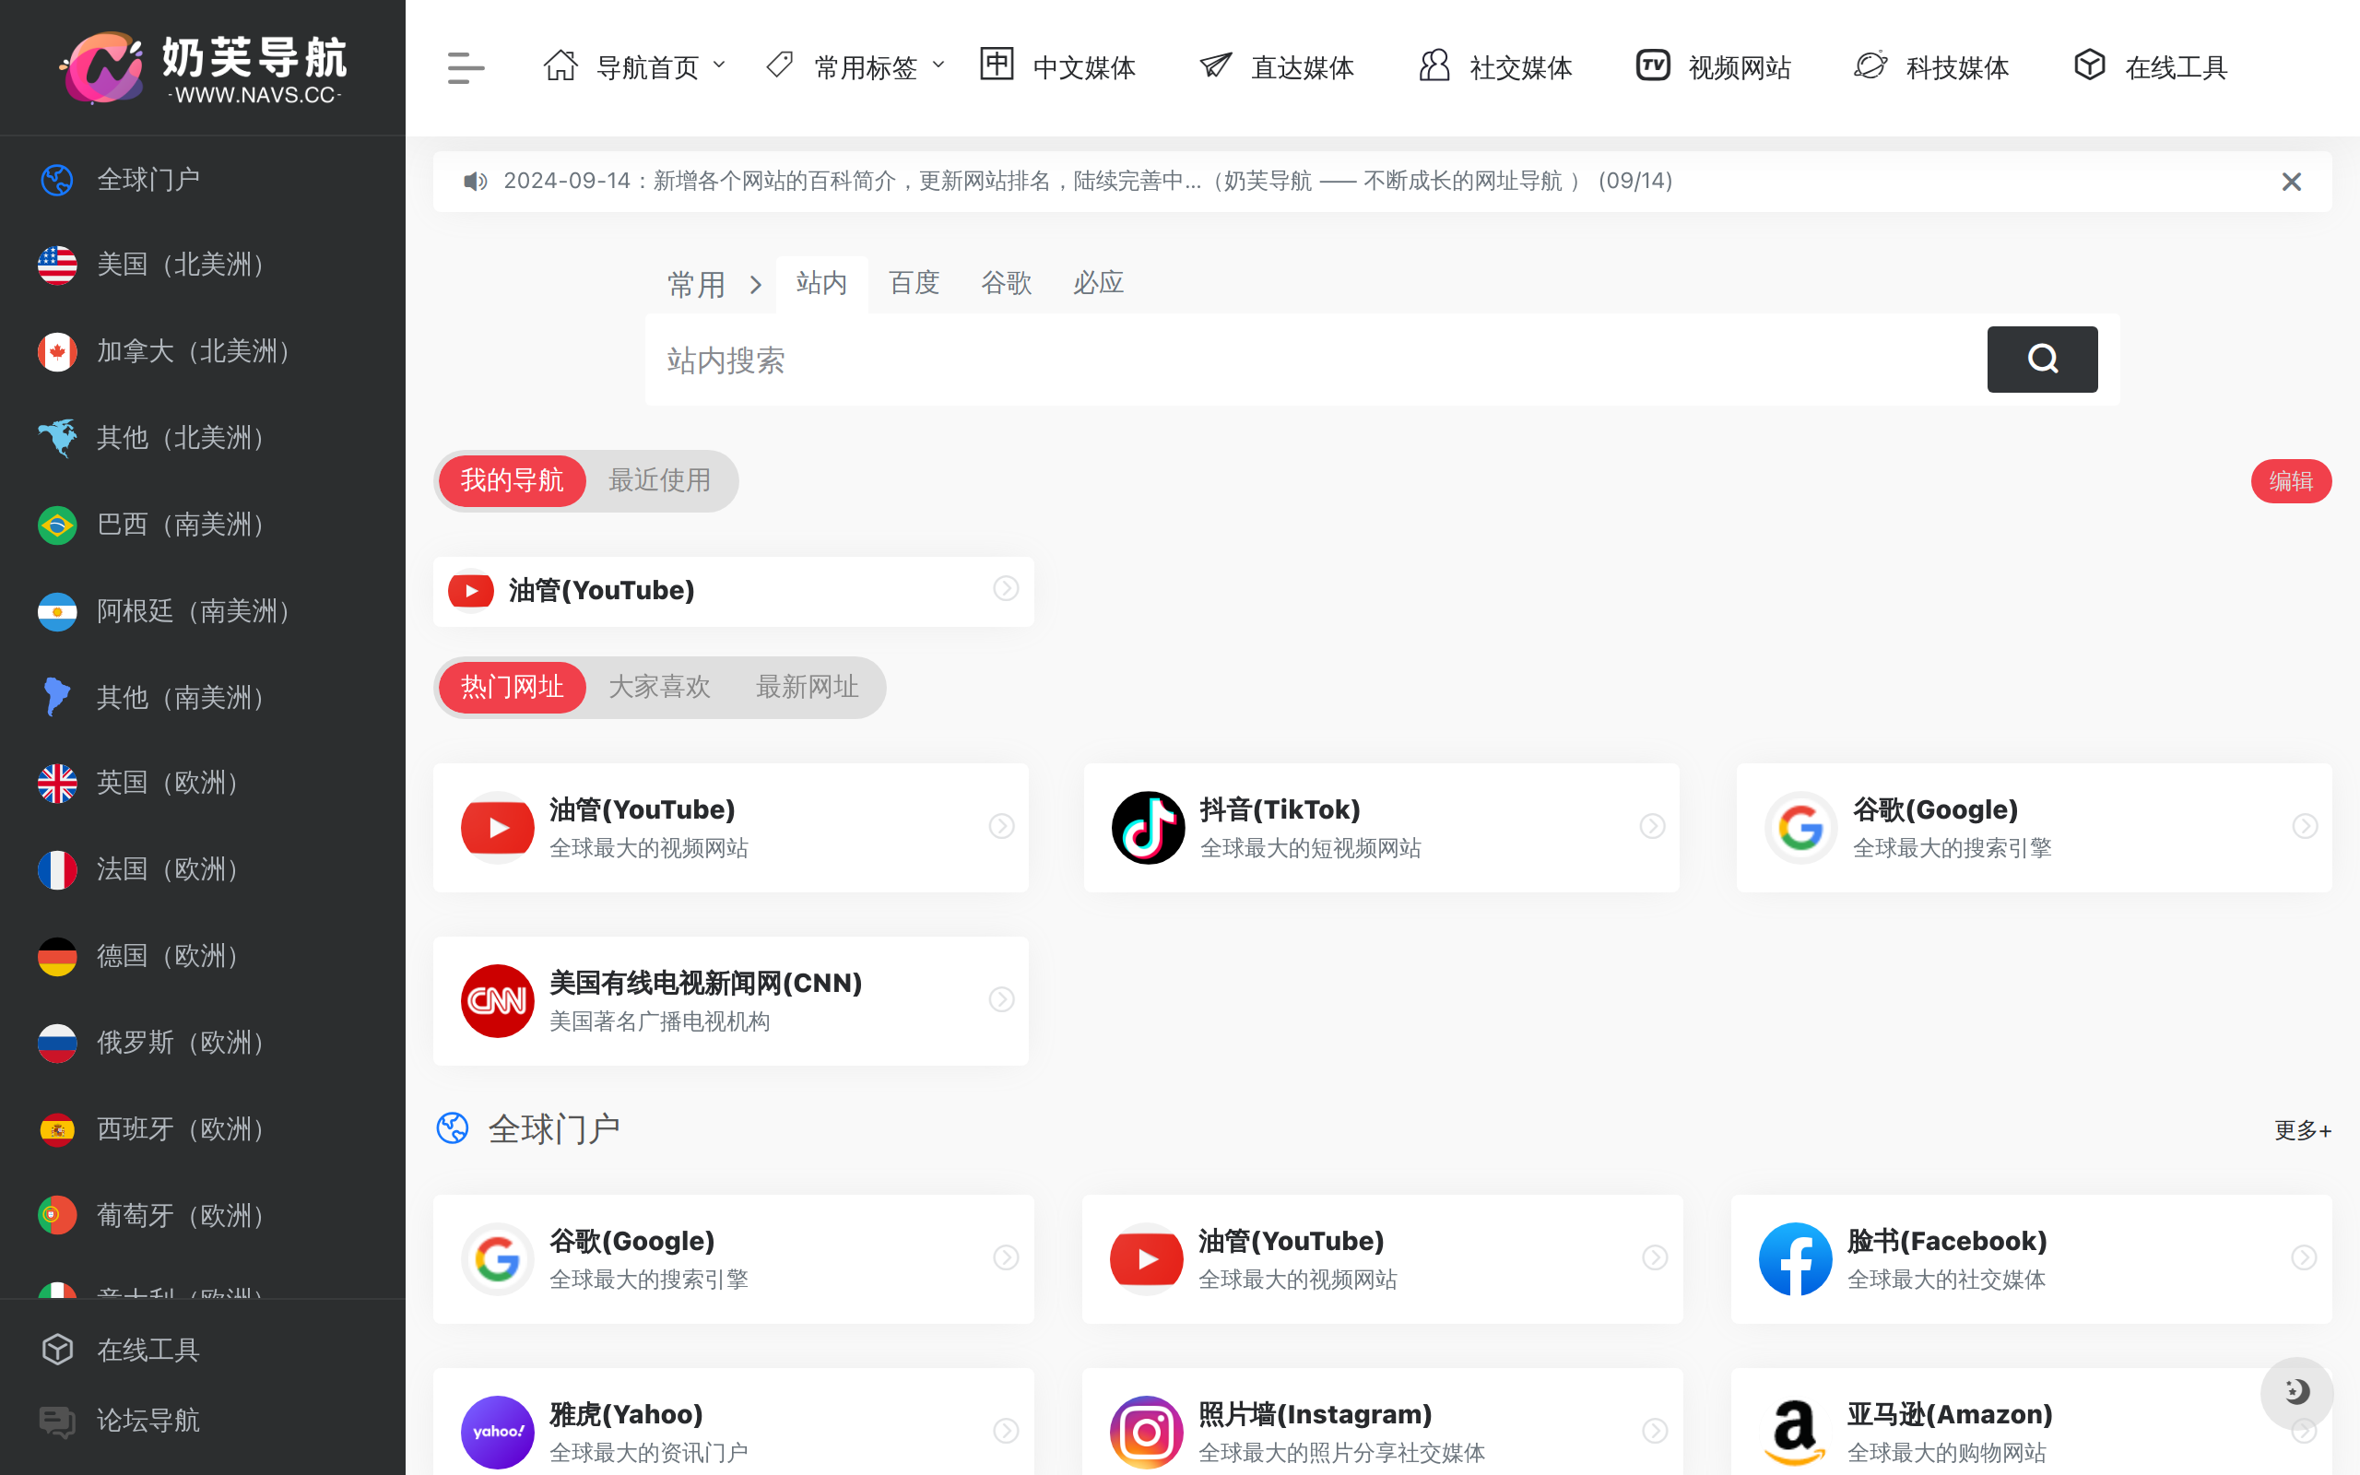Screen dimensions: 2360x1475
Task: Switch to 大家喜欢 list
Action: pos(659,688)
